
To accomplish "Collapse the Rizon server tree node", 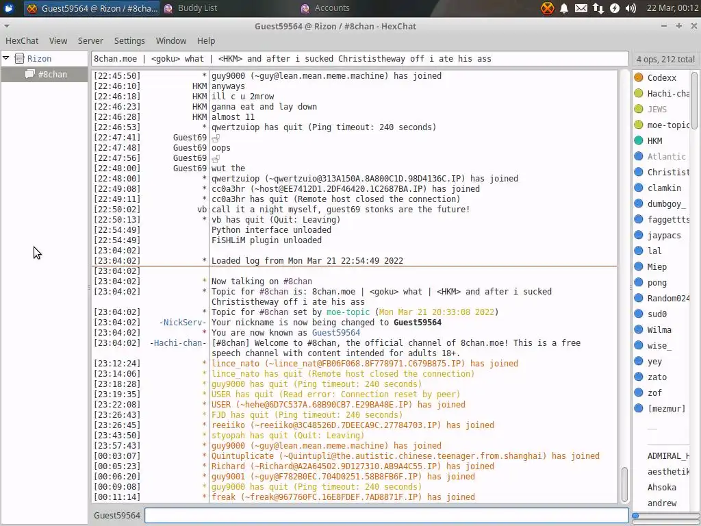I will 6,58.
